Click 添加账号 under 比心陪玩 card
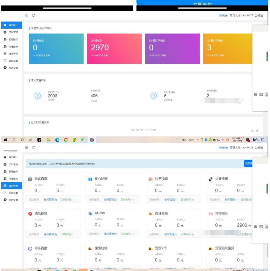Screen dimensions: 270x271 pyautogui.click(x=94, y=199)
